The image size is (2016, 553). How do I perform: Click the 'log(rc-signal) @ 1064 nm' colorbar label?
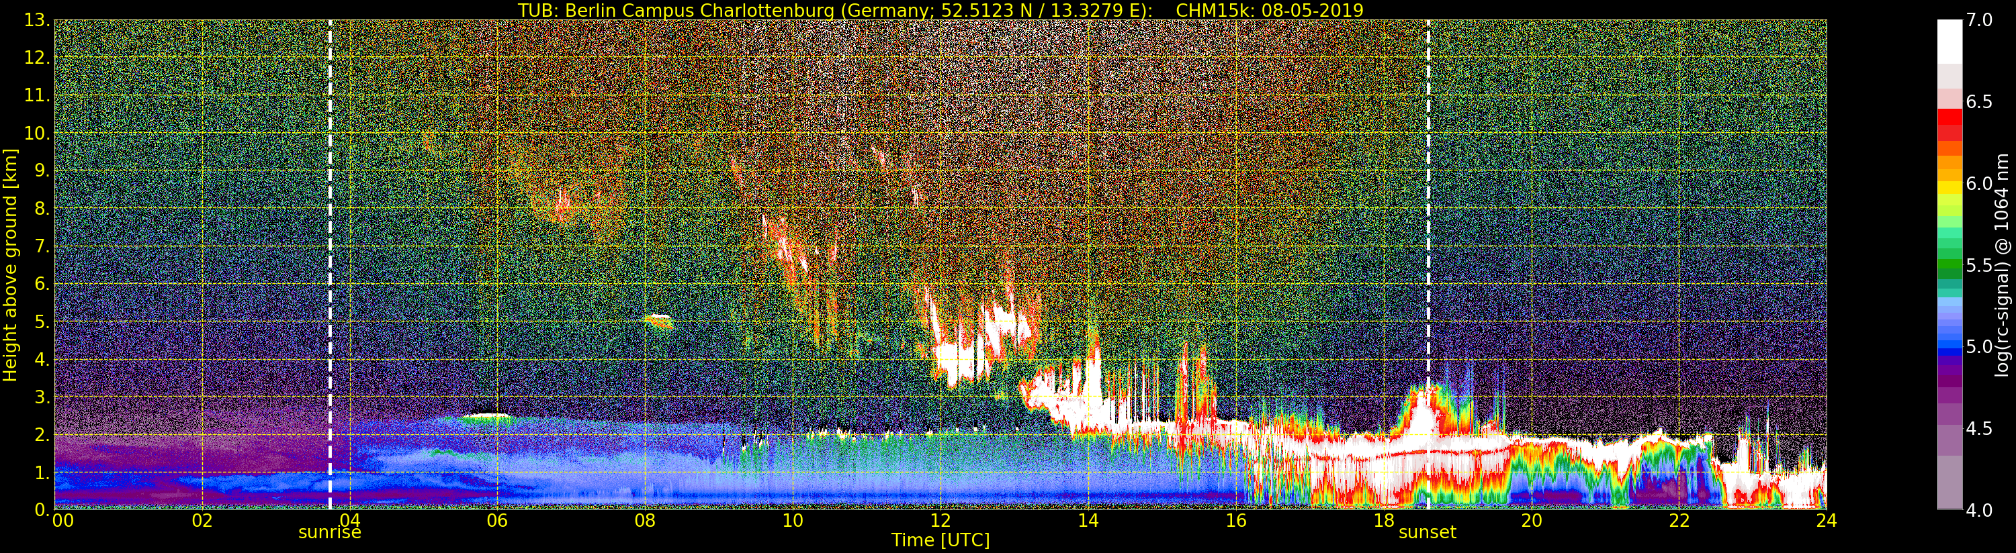(x=2001, y=264)
